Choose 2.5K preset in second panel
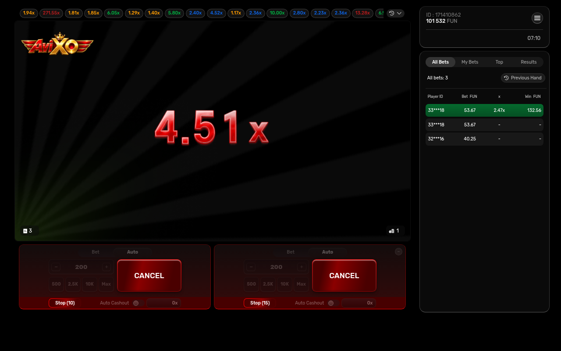 (268, 284)
